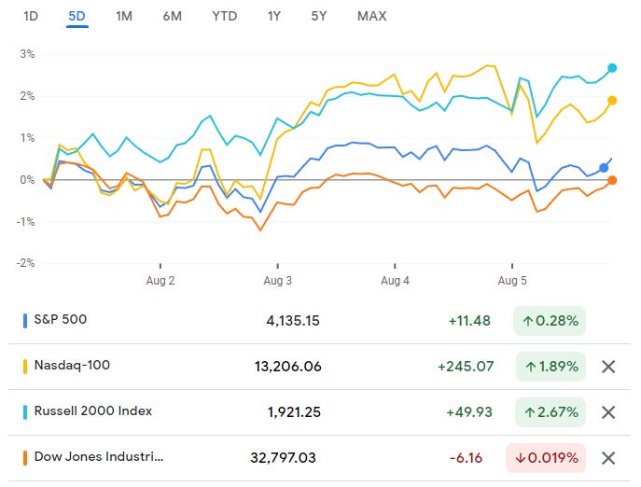Image resolution: width=641 pixels, height=487 pixels.
Task: Switch to the 1M time range tab
Action: (124, 17)
